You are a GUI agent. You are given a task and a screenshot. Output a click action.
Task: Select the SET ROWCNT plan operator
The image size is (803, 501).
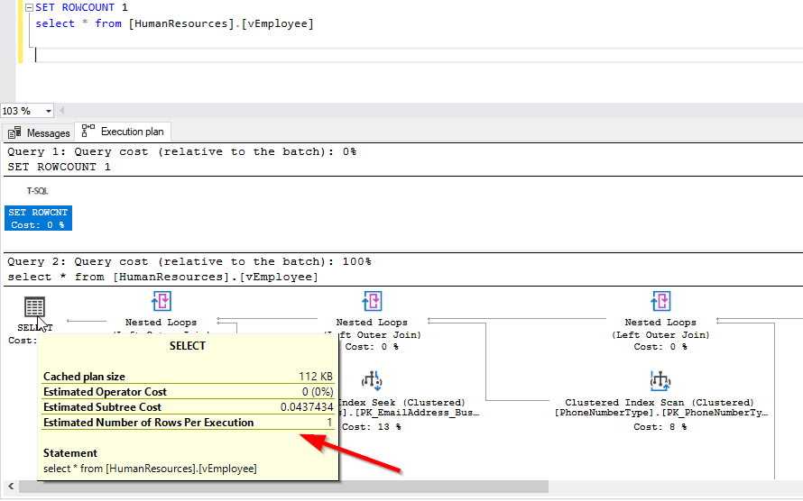[x=39, y=218]
